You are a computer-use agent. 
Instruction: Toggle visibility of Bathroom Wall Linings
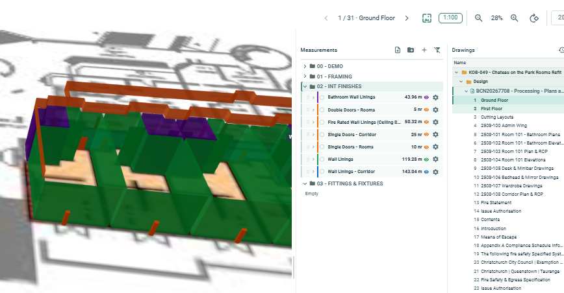click(x=427, y=97)
